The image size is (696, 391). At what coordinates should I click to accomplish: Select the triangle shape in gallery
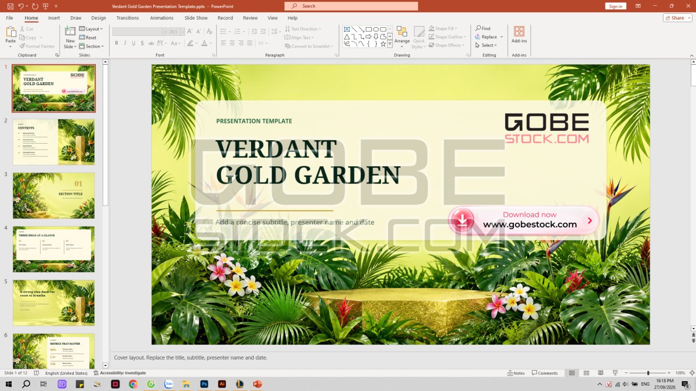coord(347,36)
